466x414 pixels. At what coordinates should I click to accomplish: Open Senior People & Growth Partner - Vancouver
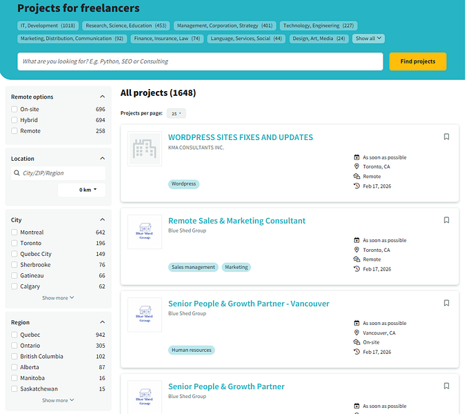pos(248,304)
